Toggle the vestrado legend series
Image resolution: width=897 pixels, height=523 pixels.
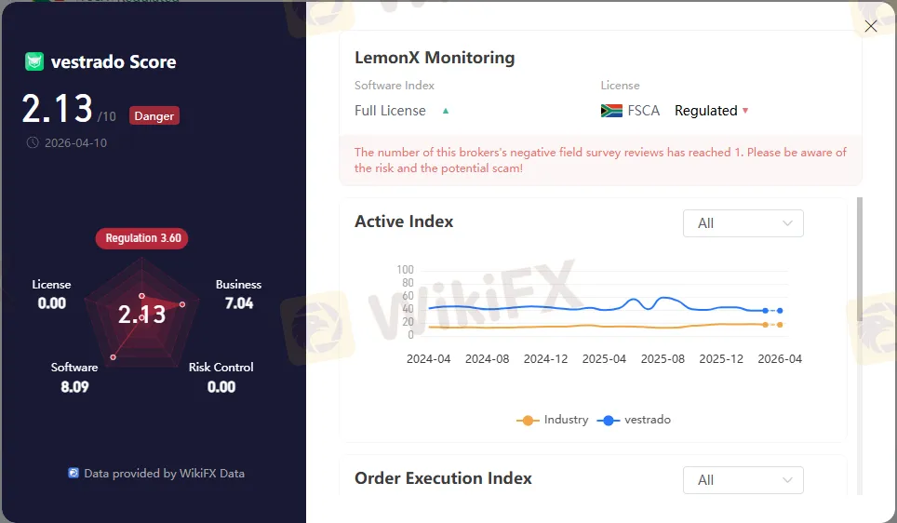pyautogui.click(x=637, y=420)
